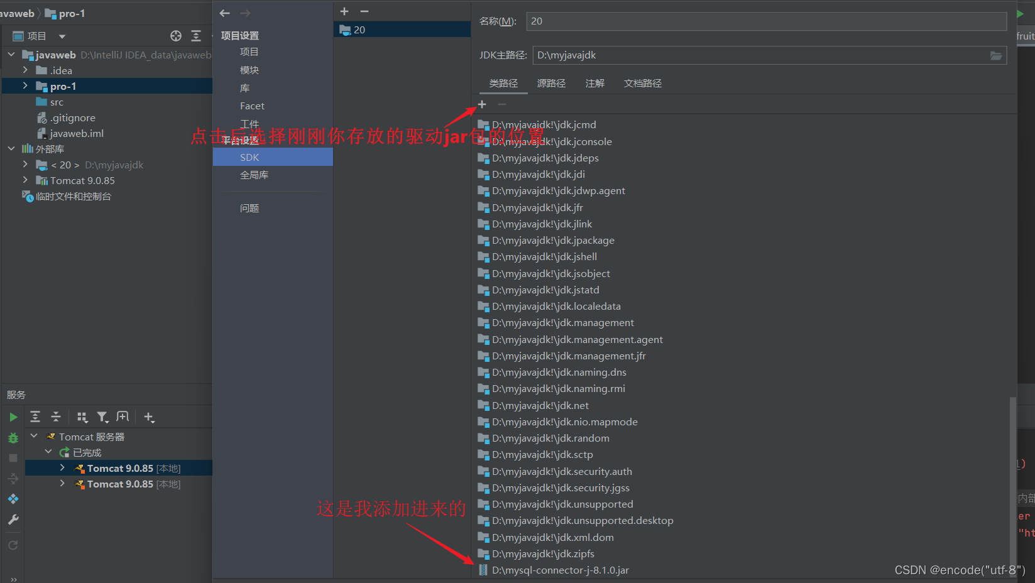Collapse the 外部库 section in project tree
The image size is (1035, 583).
pyautogui.click(x=11, y=148)
